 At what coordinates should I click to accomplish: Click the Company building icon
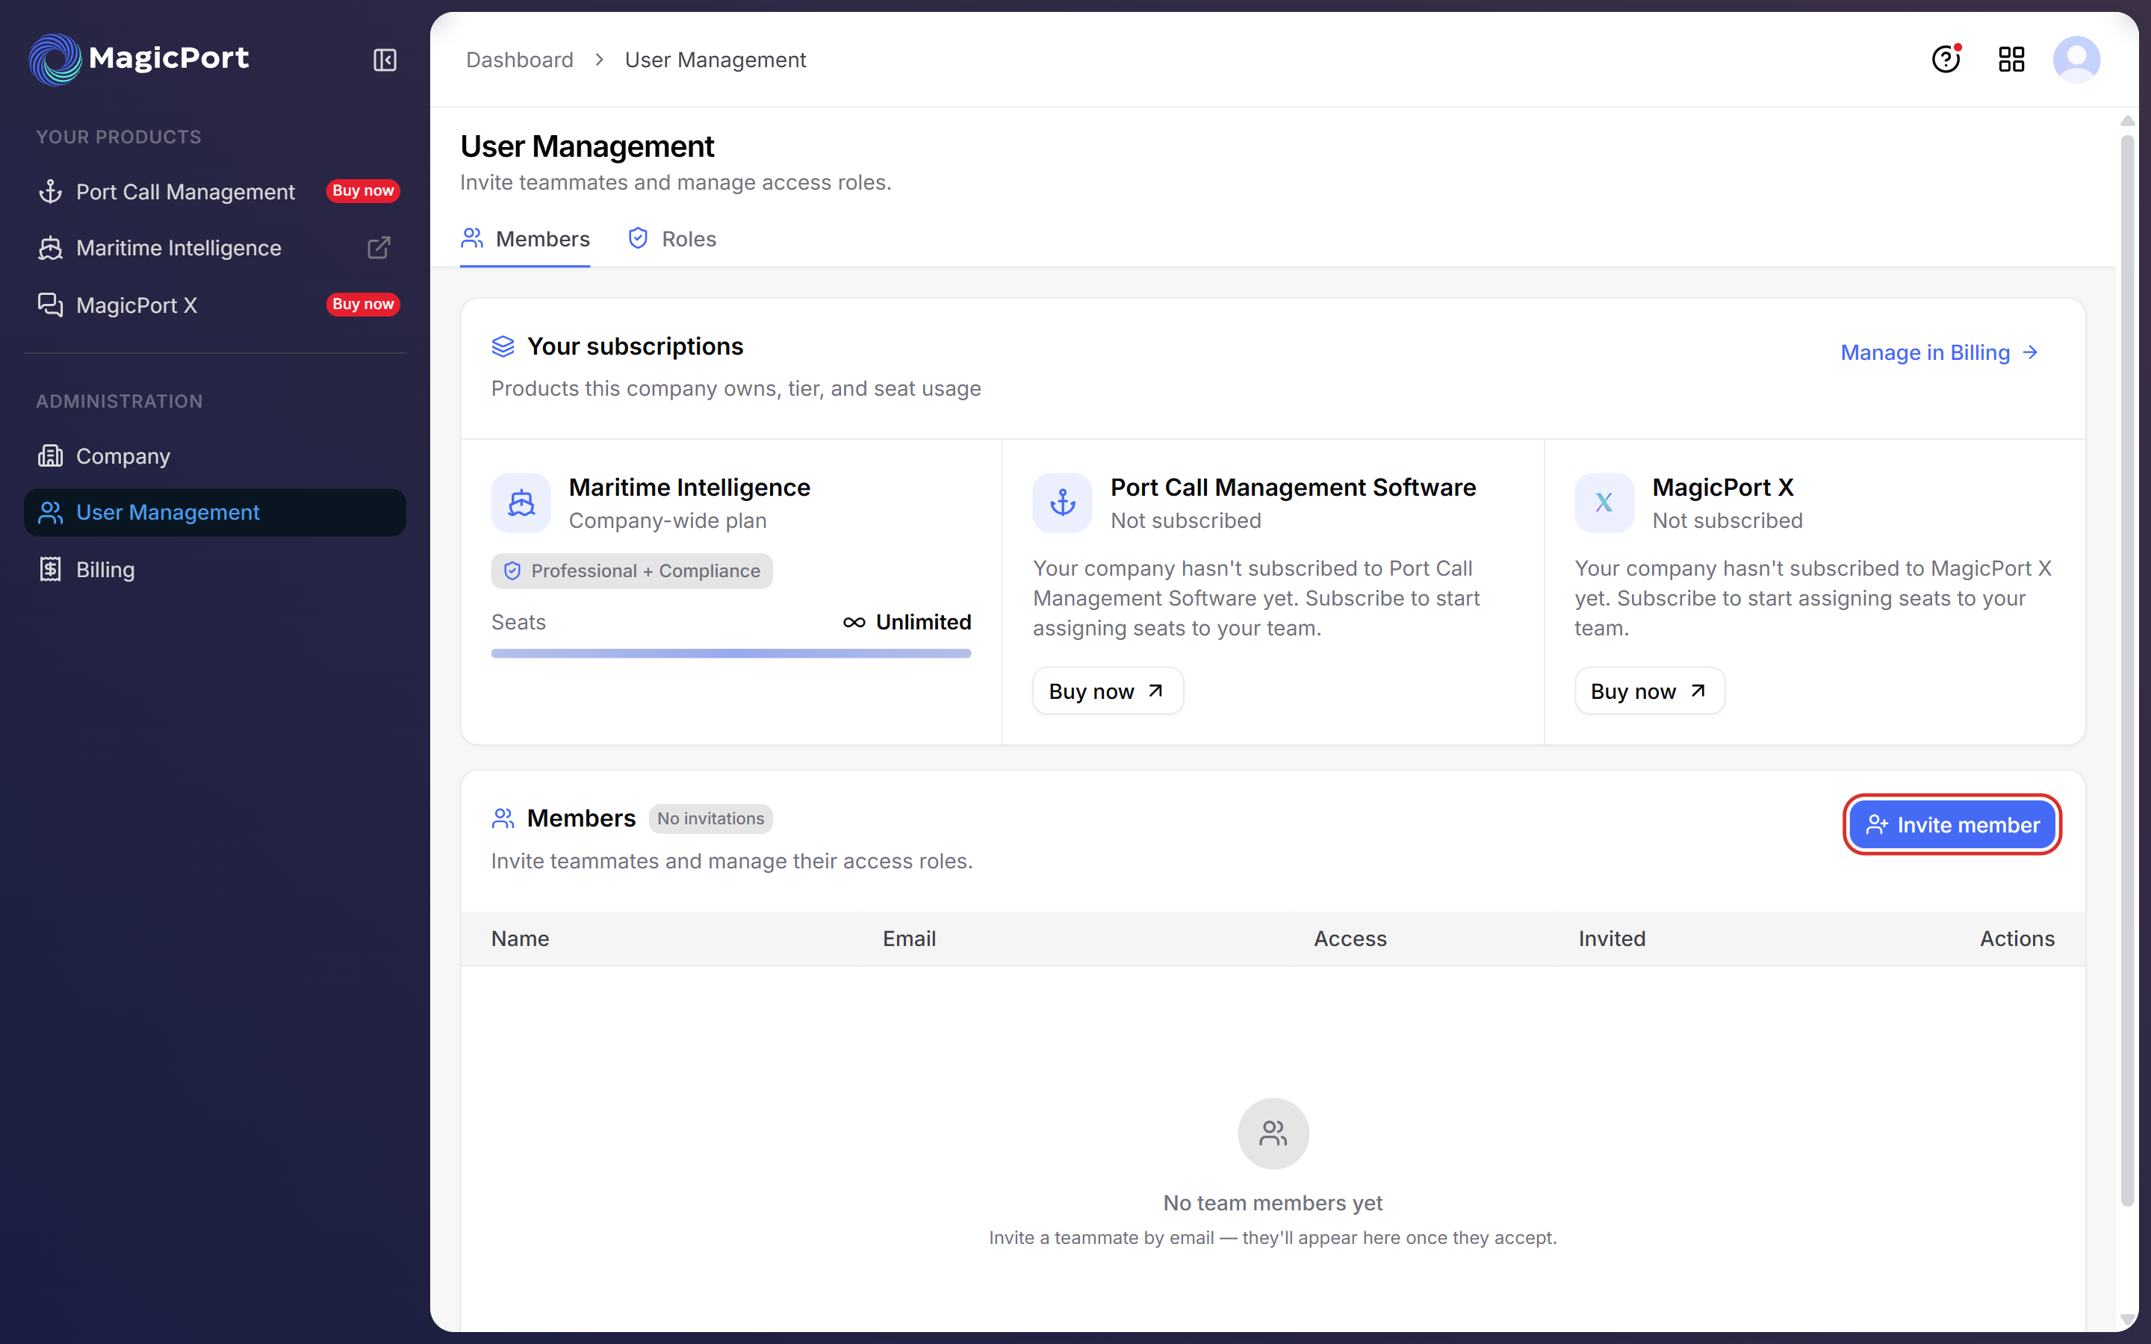click(x=51, y=456)
